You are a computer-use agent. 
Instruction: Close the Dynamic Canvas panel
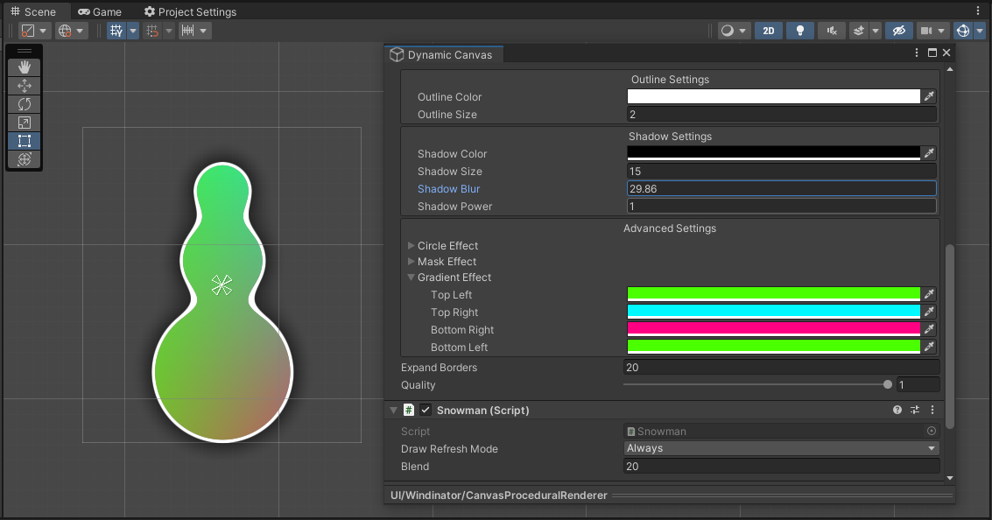(946, 53)
